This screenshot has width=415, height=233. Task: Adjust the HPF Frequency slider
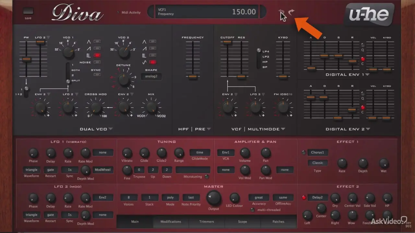point(193,77)
